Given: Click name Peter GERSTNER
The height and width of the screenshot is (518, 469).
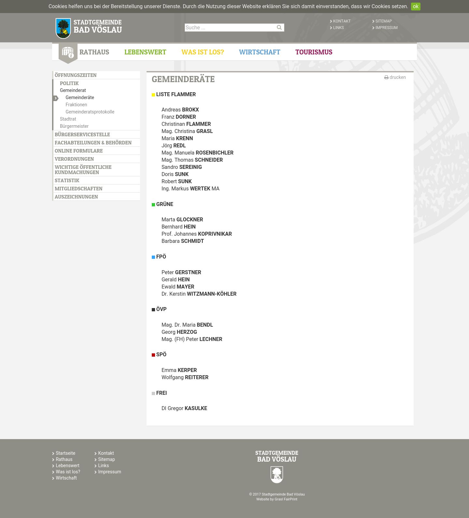Looking at the screenshot, I should 181,273.
